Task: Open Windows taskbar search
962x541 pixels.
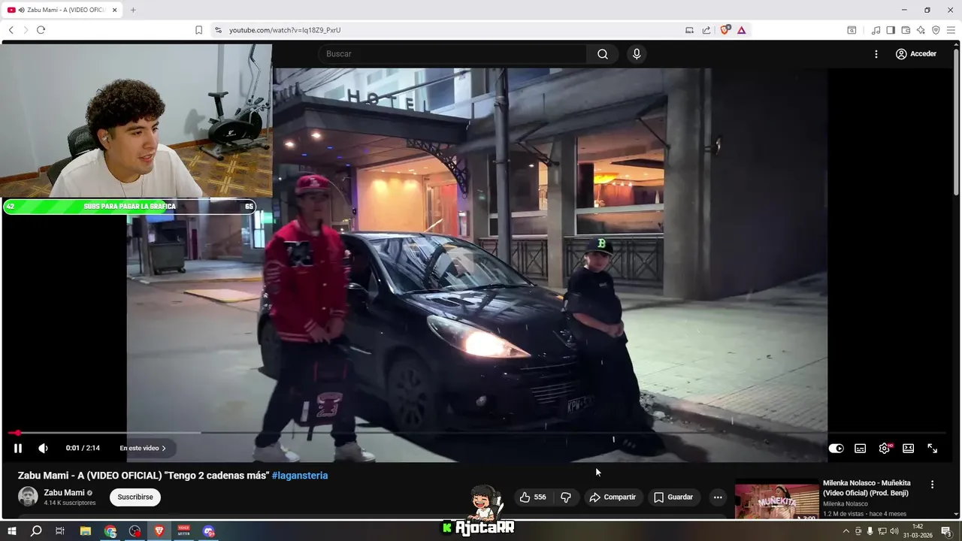Action: (x=36, y=531)
